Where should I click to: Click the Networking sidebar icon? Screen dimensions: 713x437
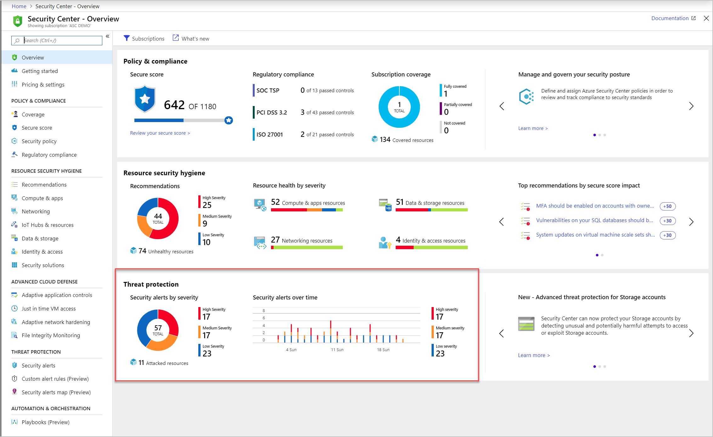pos(14,211)
